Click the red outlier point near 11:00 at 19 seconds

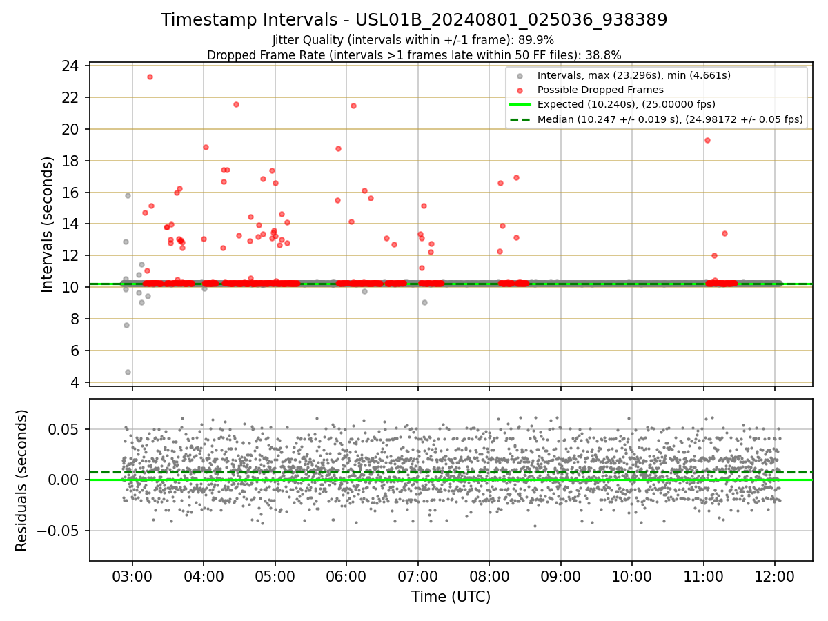[707, 140]
